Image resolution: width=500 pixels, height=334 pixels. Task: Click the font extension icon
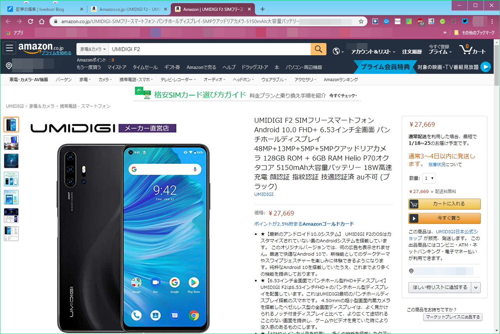(x=398, y=21)
